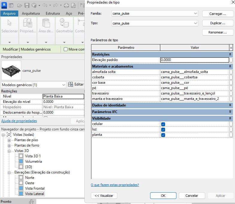Collapse the Visibilidade group
This screenshot has width=235, height=204.
(x=230, y=118)
